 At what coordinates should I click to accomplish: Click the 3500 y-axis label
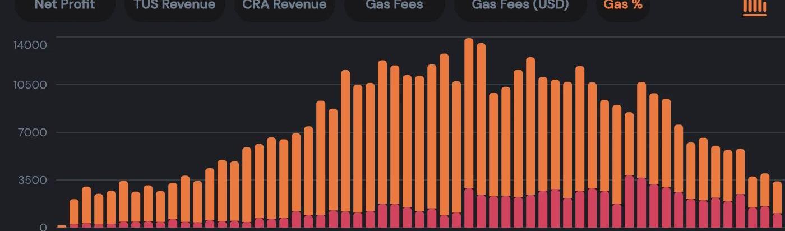[x=35, y=180]
